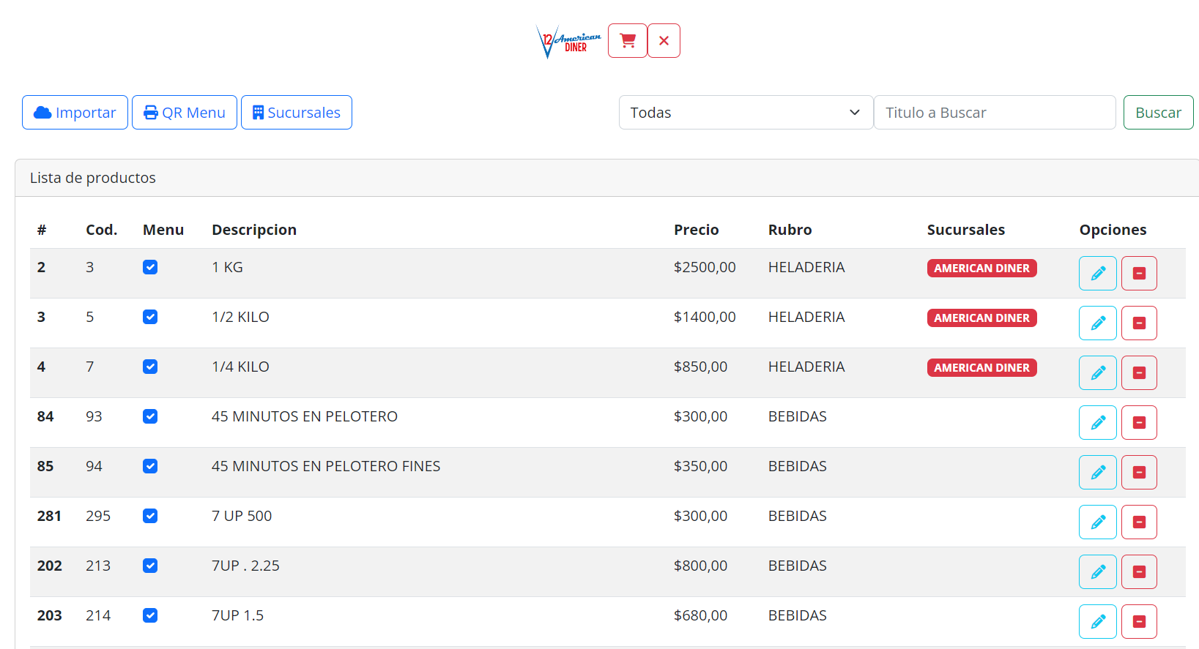Focus the Titulo a Buscar search field
Viewport: 1199px width, 649px height.
[994, 113]
